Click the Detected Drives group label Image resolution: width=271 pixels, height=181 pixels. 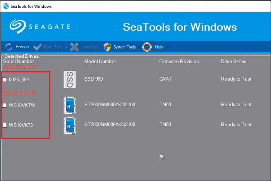[21, 56]
